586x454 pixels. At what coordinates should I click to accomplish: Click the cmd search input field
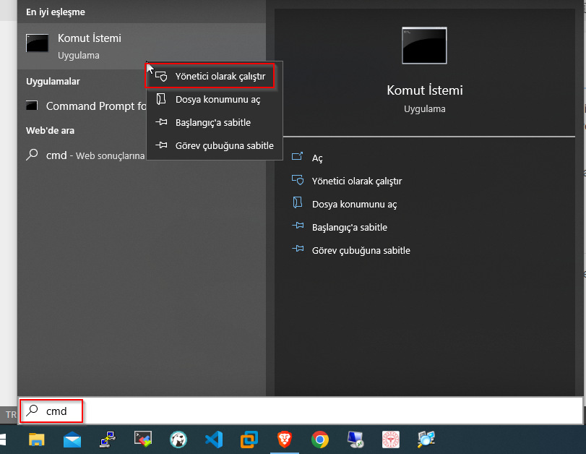[x=301, y=411]
